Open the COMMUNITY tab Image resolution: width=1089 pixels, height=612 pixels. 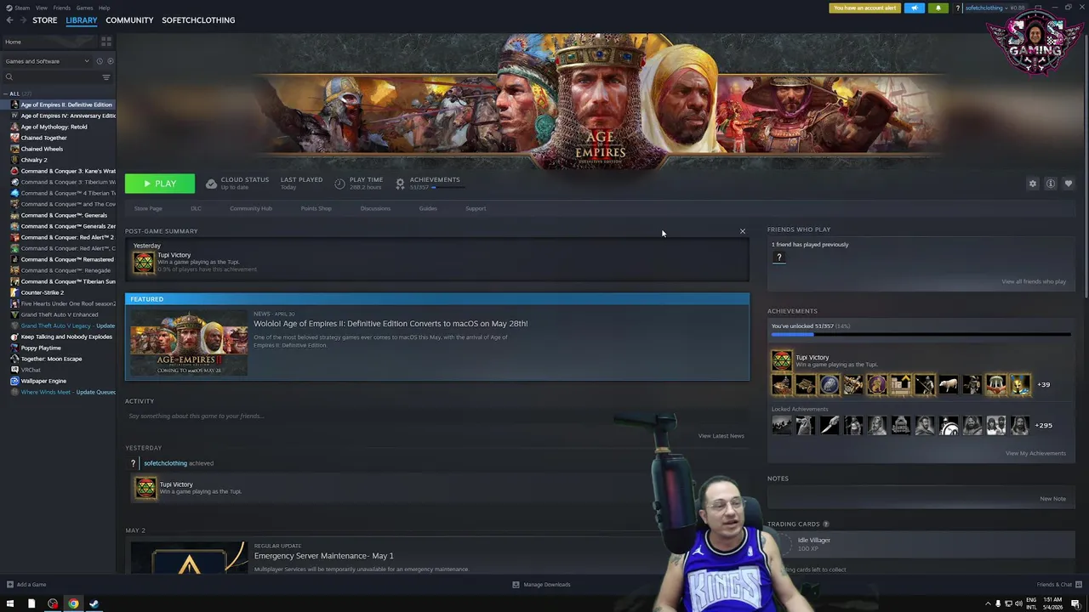pos(129,20)
